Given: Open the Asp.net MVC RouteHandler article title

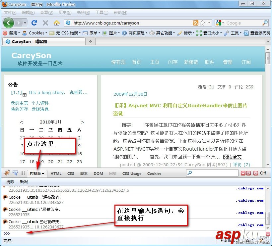Looking at the screenshot, I should 180,109.
